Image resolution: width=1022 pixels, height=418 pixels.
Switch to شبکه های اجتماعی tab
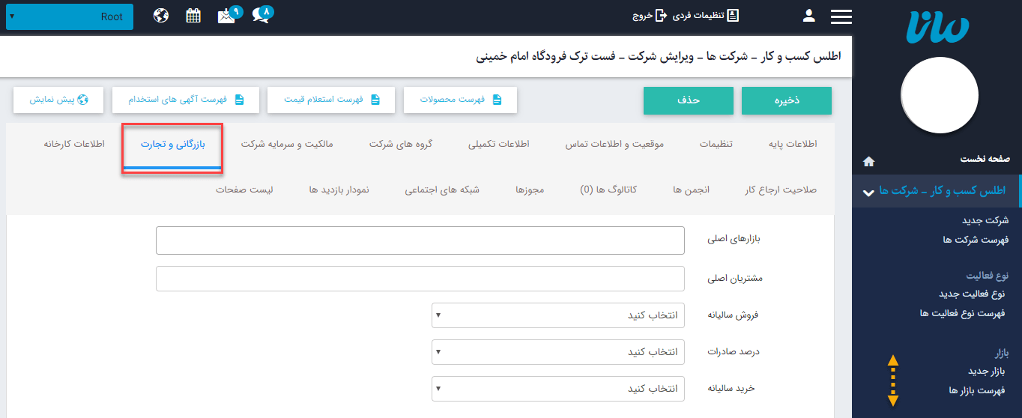tap(442, 190)
